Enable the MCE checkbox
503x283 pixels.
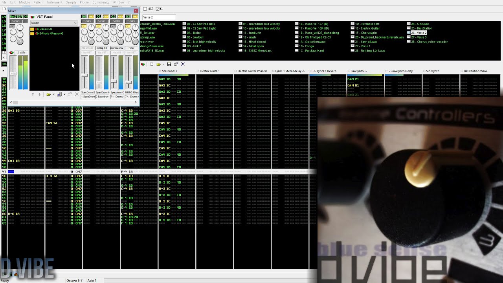[x=145, y=9]
